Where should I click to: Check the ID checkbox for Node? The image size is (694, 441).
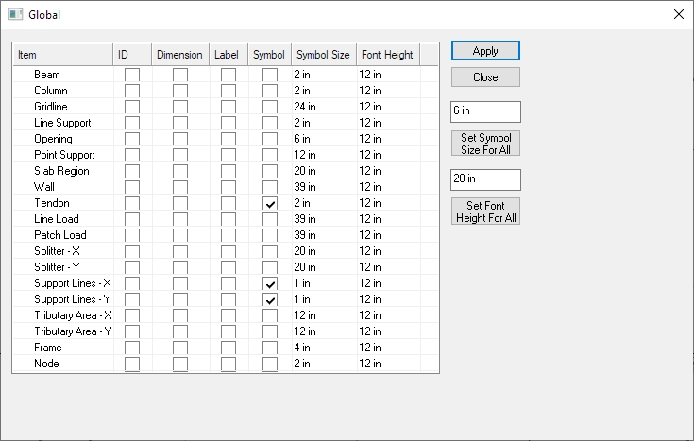[132, 364]
